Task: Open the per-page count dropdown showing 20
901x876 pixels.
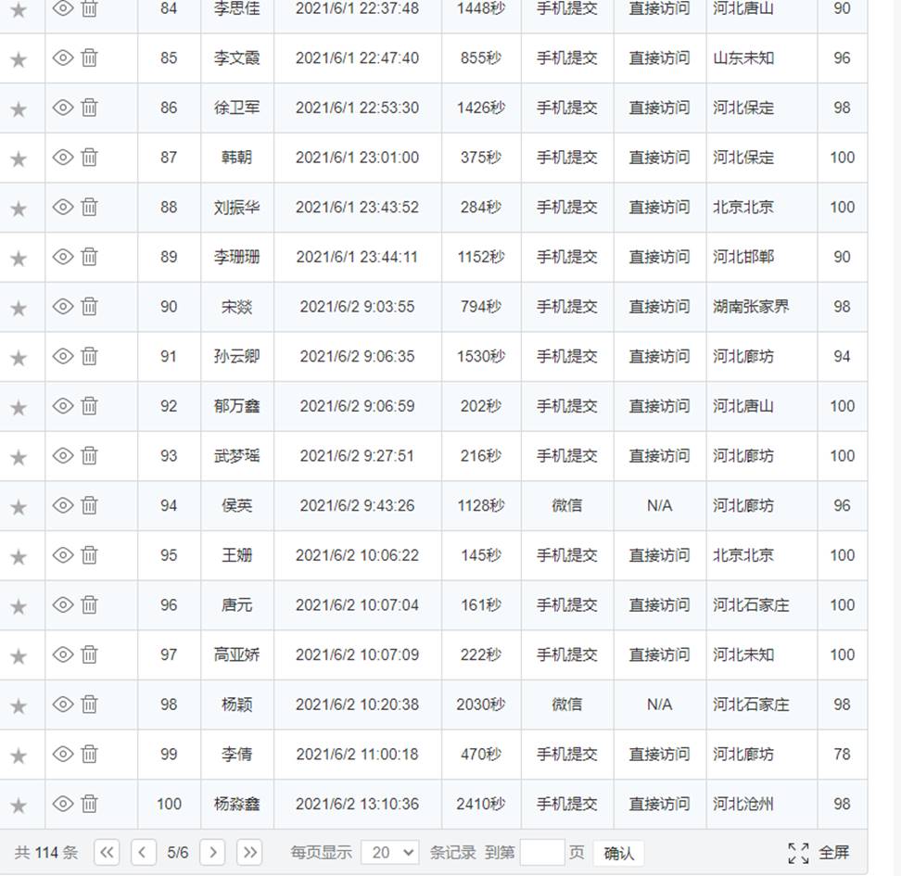Action: [389, 853]
